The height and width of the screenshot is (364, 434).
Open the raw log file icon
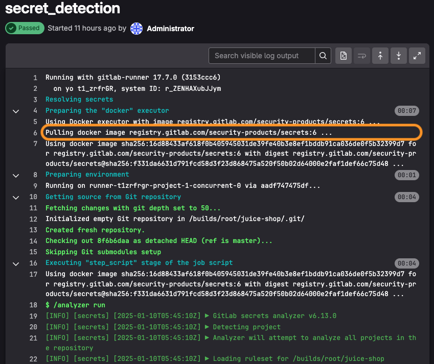tap(344, 56)
